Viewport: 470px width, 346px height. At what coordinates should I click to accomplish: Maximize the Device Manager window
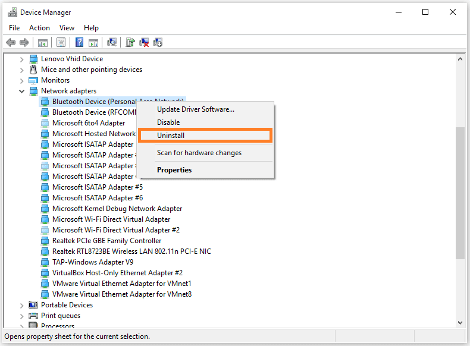pos(425,12)
